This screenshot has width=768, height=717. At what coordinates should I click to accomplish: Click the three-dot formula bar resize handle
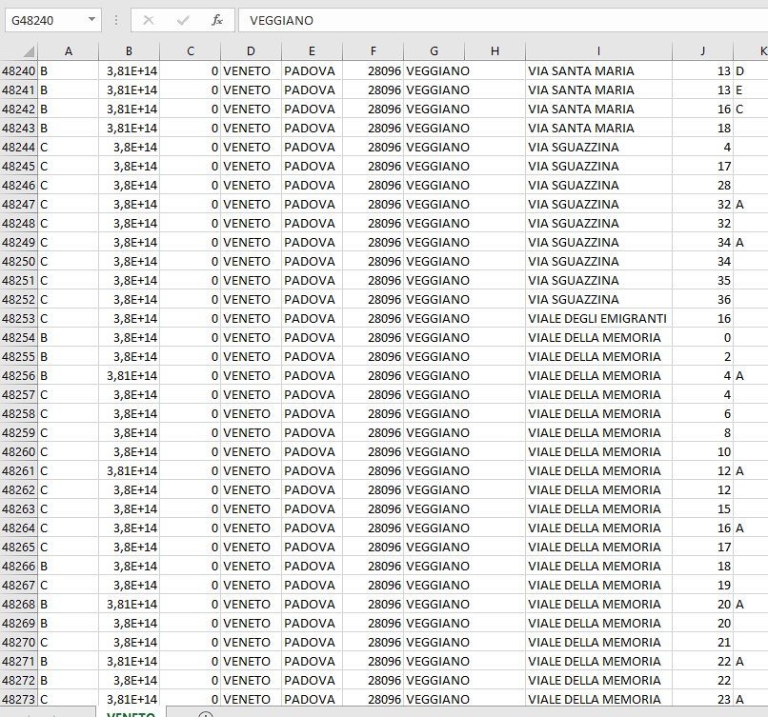click(x=116, y=20)
